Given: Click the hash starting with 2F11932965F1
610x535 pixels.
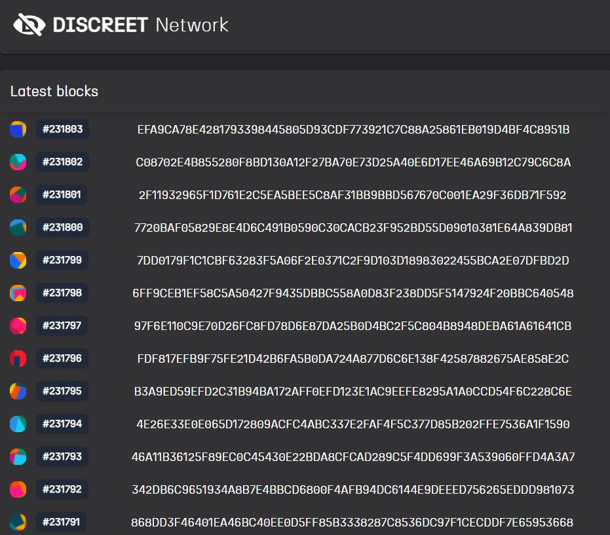Looking at the screenshot, I should pos(353,194).
